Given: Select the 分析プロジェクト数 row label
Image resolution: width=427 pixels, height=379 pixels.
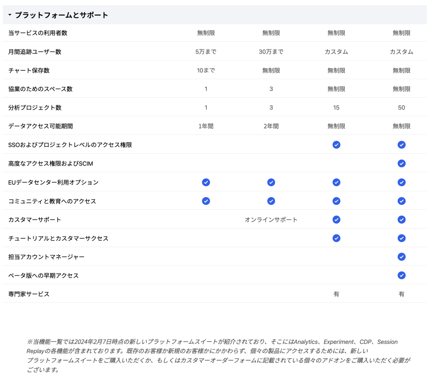Looking at the screenshot, I should tap(35, 107).
